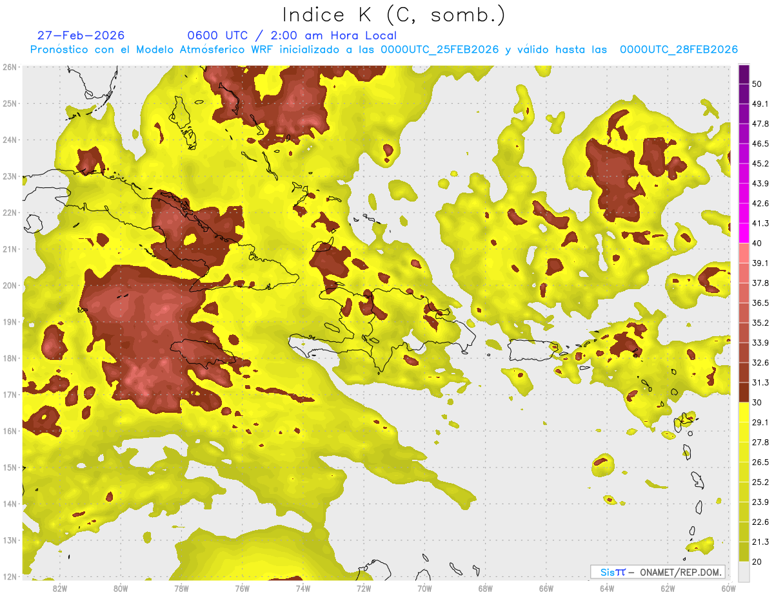
Task: Select the 22N latitude label
Action: (x=9, y=213)
